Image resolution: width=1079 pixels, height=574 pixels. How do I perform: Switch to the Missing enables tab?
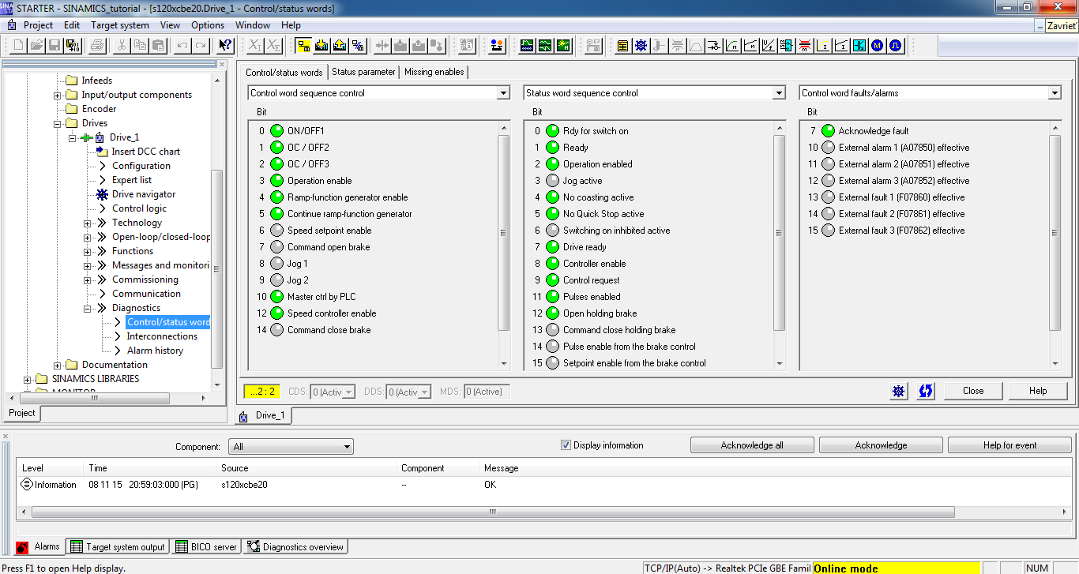(x=434, y=72)
